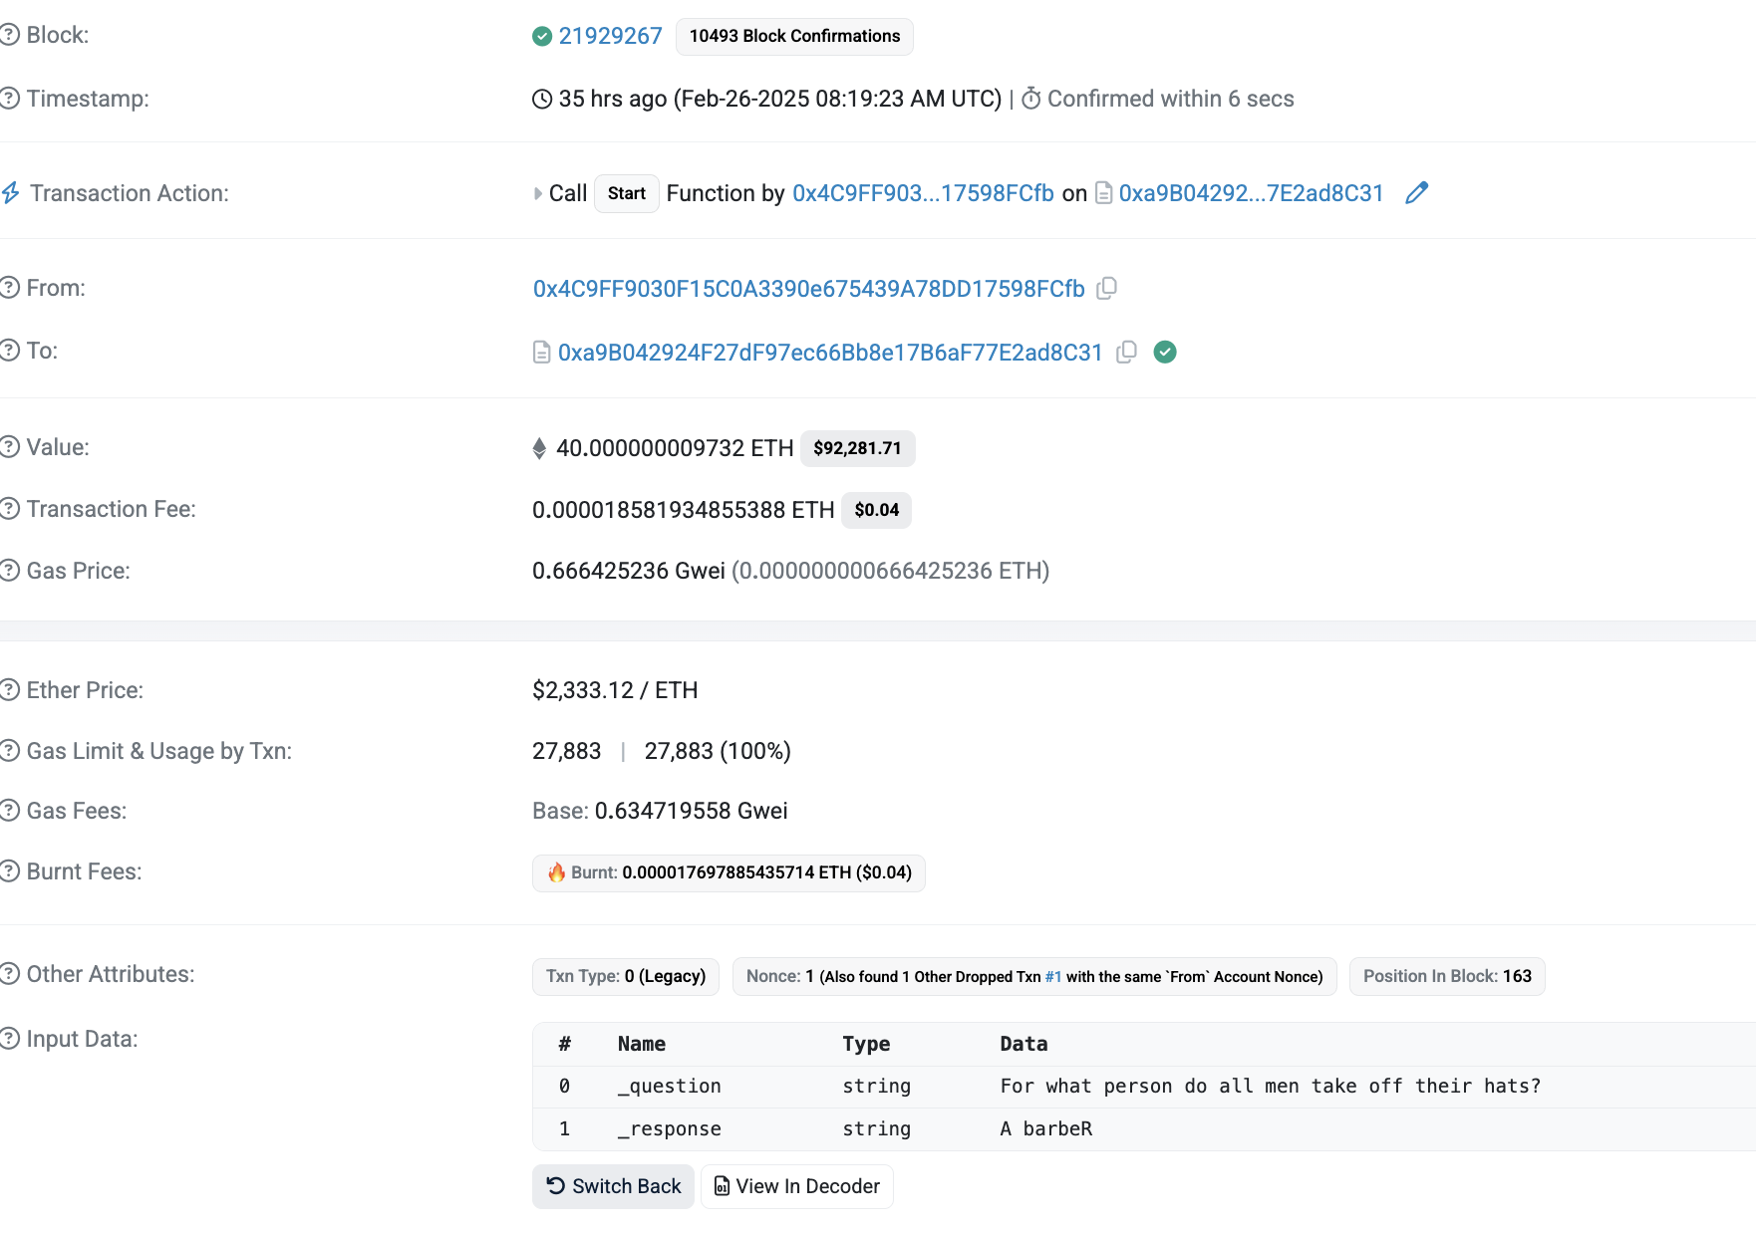The image size is (1756, 1233).
Task: Click the green verified checkmark after To address
Action: point(1164,353)
